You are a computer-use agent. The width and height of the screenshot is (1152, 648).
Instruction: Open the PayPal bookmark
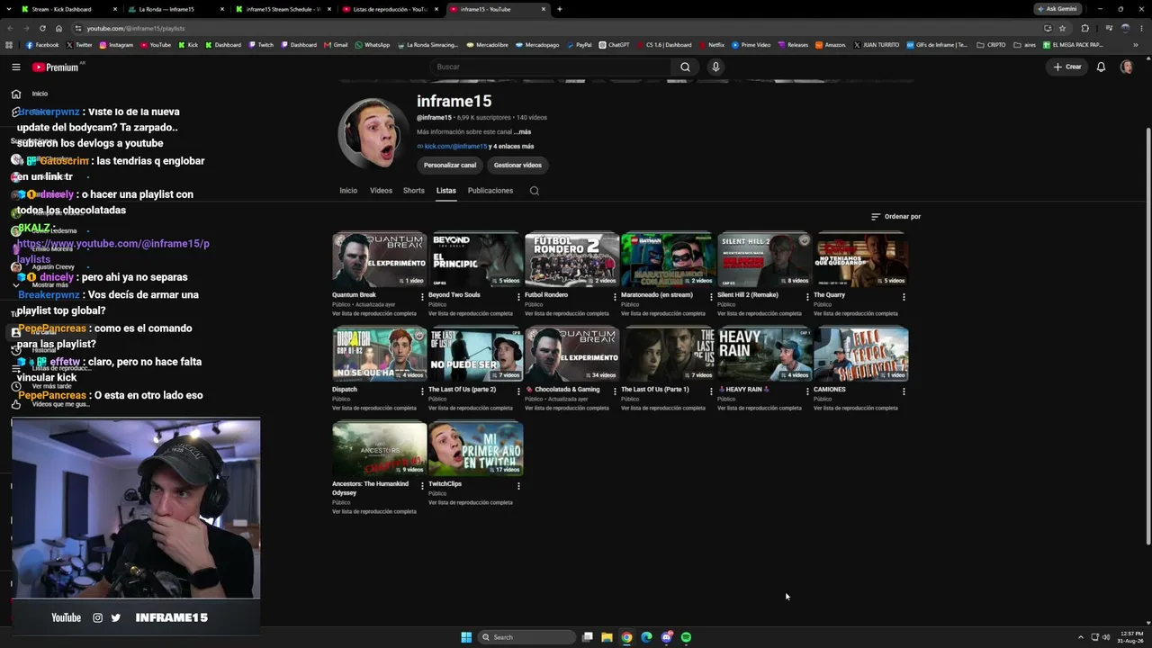(579, 45)
